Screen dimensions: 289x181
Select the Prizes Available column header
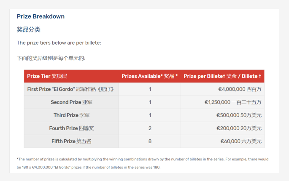point(149,76)
